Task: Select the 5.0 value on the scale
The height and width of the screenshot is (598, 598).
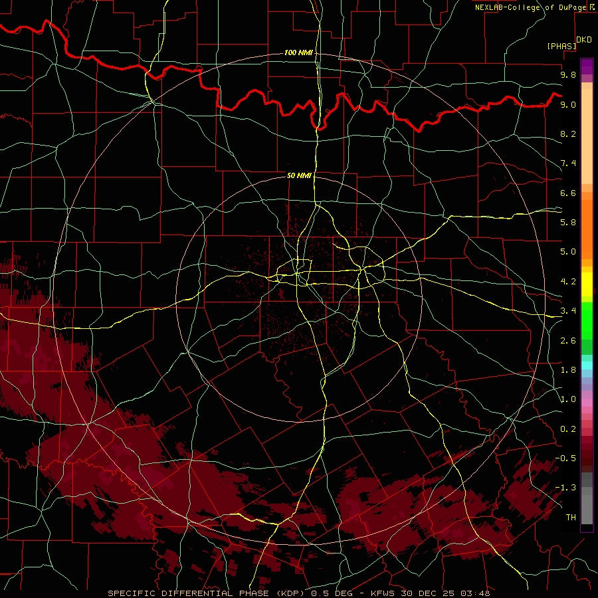Action: [568, 252]
